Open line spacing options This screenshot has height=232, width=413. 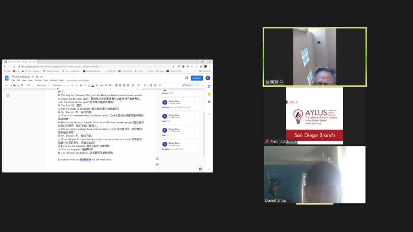133,85
